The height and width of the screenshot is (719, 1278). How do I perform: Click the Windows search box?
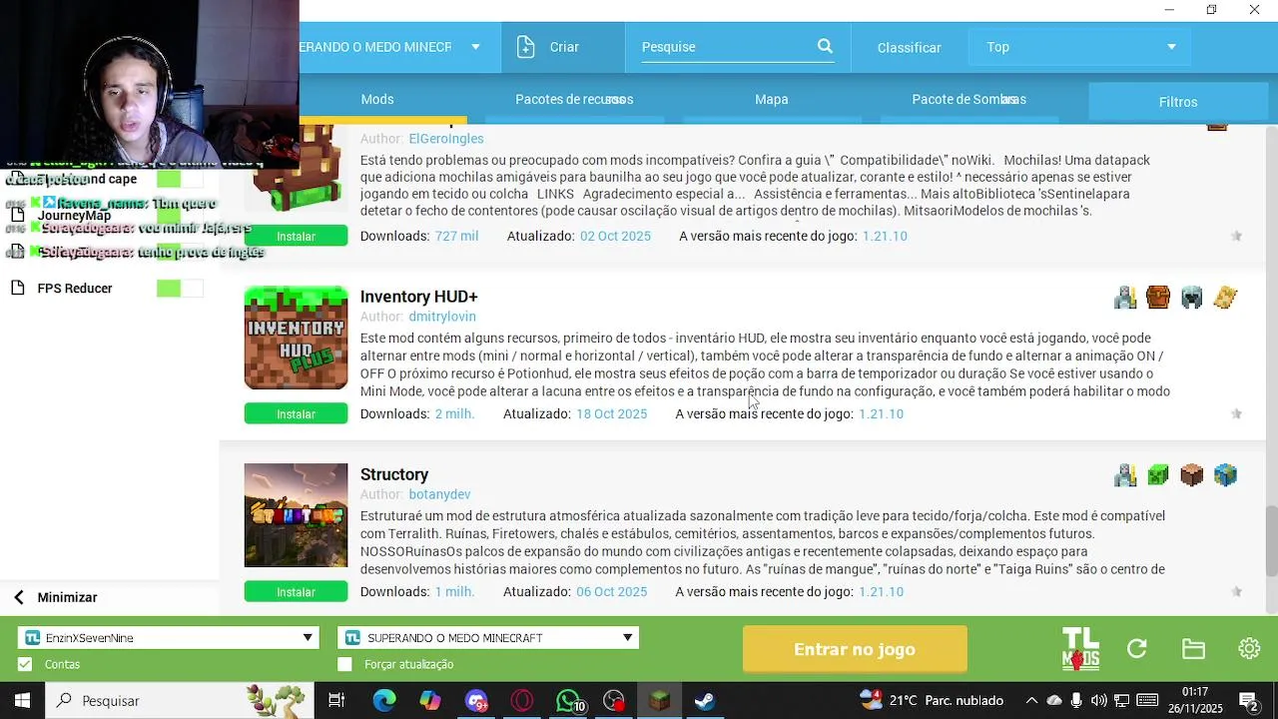[x=180, y=701]
